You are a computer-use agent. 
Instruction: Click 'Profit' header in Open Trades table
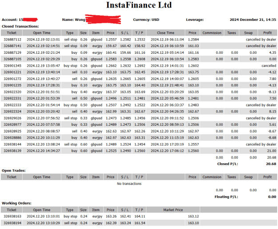coord(267,177)
